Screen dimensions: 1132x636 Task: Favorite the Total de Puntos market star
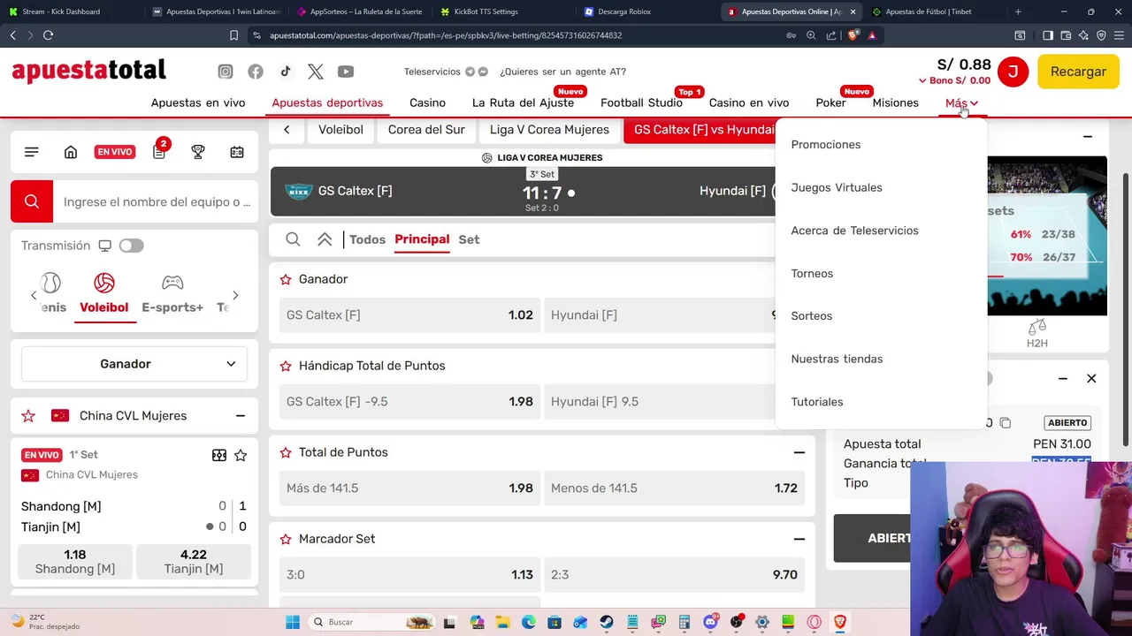click(x=286, y=452)
